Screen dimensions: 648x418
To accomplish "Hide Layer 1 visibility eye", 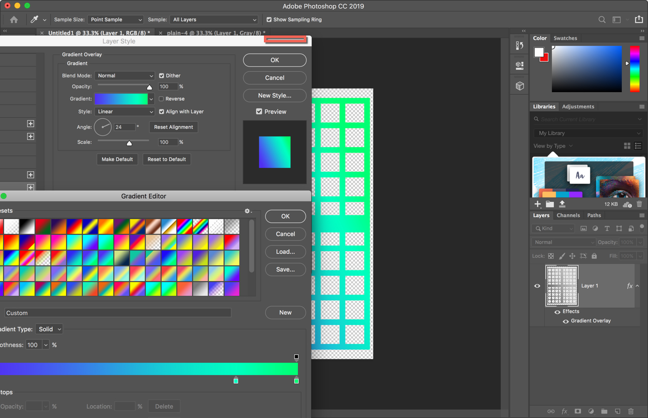I will [x=537, y=286].
